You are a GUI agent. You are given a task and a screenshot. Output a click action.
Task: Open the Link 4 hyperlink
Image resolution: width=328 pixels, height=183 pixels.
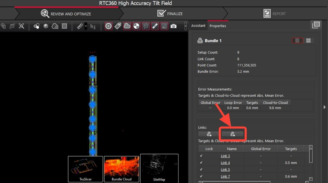[x=225, y=163]
